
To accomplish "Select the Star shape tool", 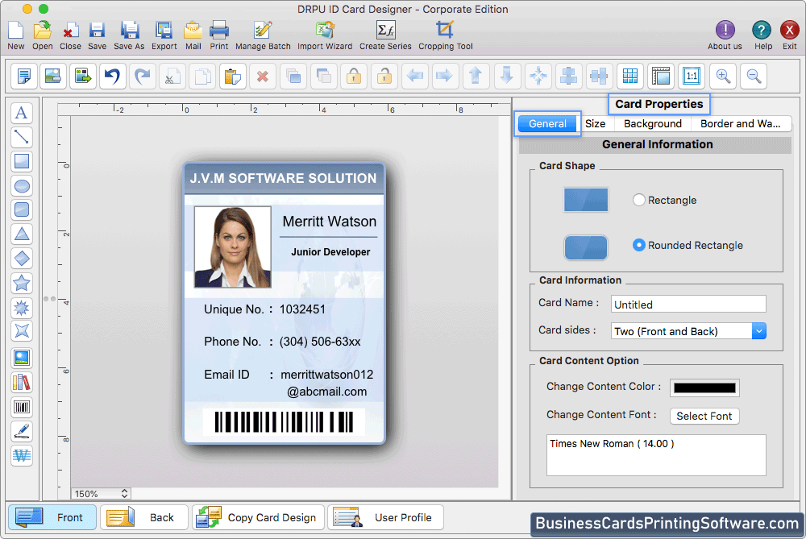I will [x=22, y=283].
